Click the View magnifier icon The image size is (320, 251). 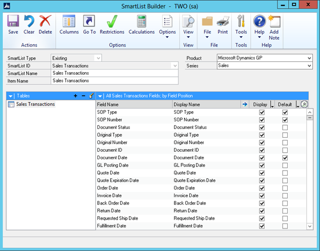188,21
